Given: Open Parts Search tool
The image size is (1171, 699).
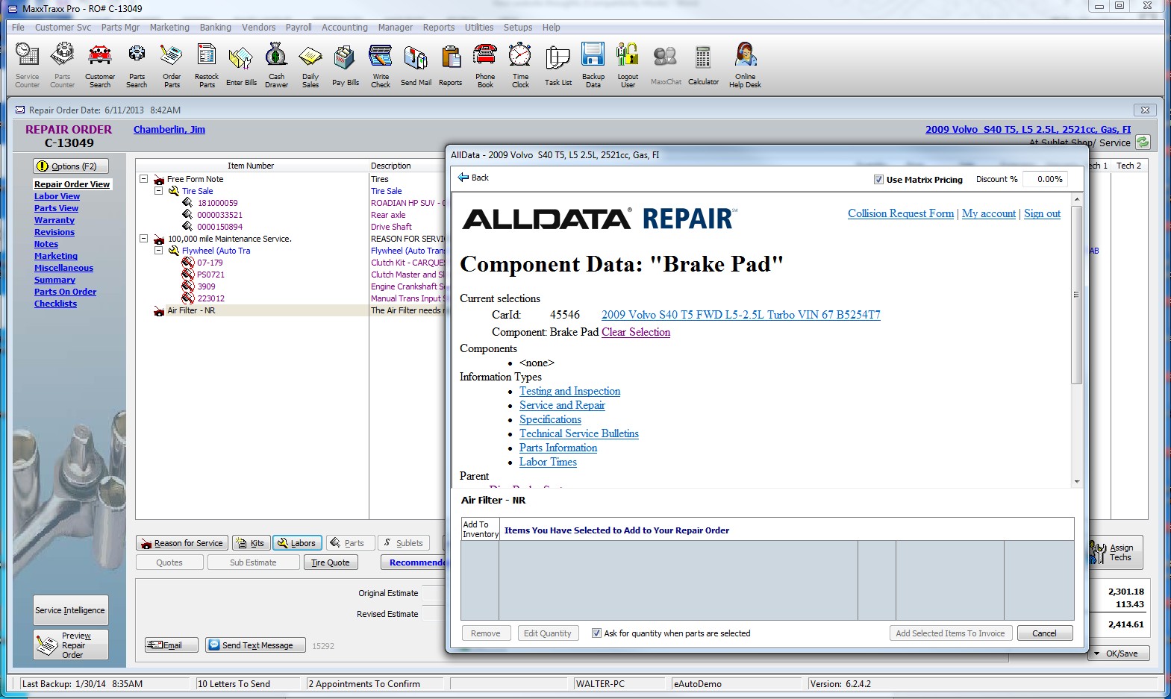Looking at the screenshot, I should [x=137, y=66].
